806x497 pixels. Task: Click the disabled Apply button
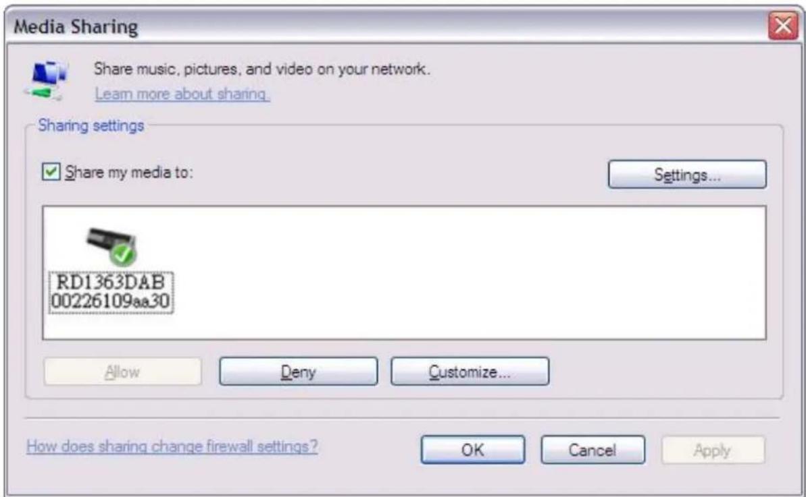pos(713,450)
